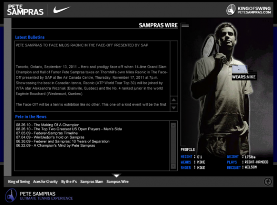The width and height of the screenshot is (277, 205).
Task: Open 'The Making Of A Champion' news item
Action: tap(48, 125)
